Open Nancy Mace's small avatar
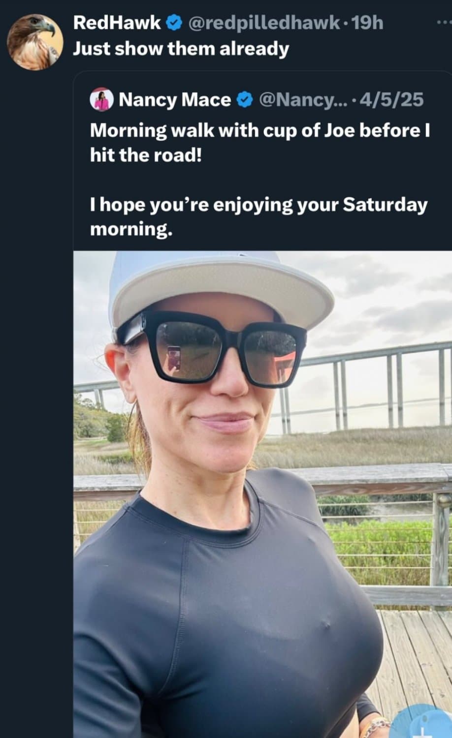 tap(102, 99)
